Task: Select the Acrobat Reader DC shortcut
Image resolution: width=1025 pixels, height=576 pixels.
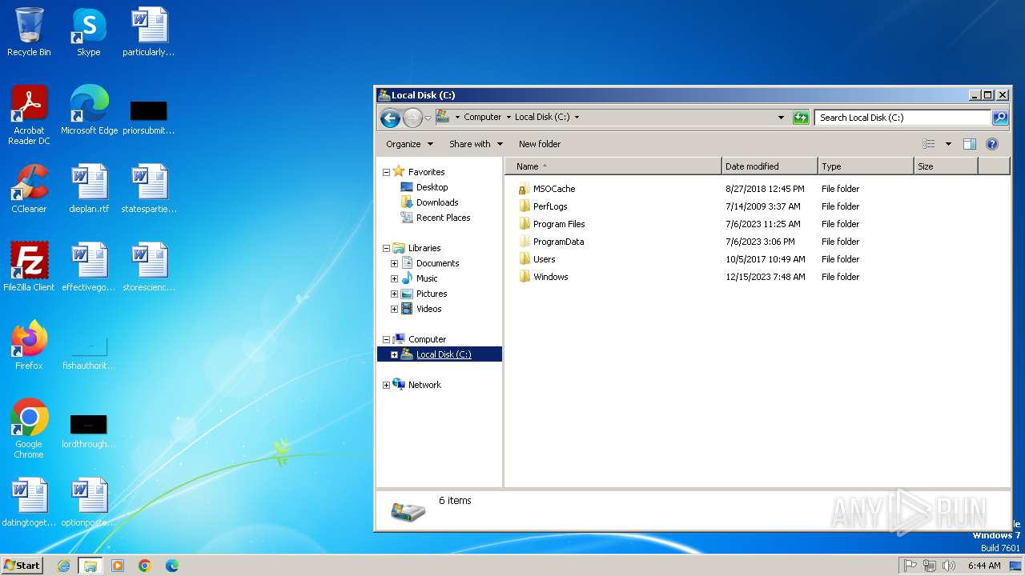Action: coord(29,115)
